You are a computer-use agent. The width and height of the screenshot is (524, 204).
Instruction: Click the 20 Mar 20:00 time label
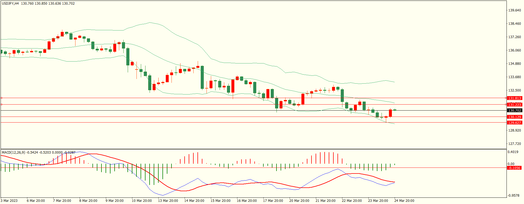(299, 201)
